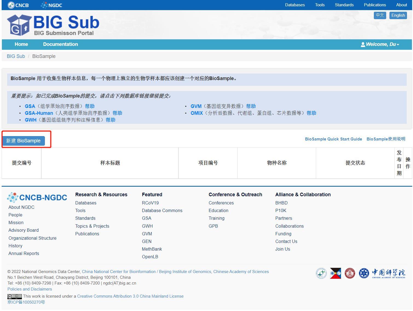Viewport: 413px width, 311px height.
Task: Click the red circular seal logo in footer
Action: [350, 273]
